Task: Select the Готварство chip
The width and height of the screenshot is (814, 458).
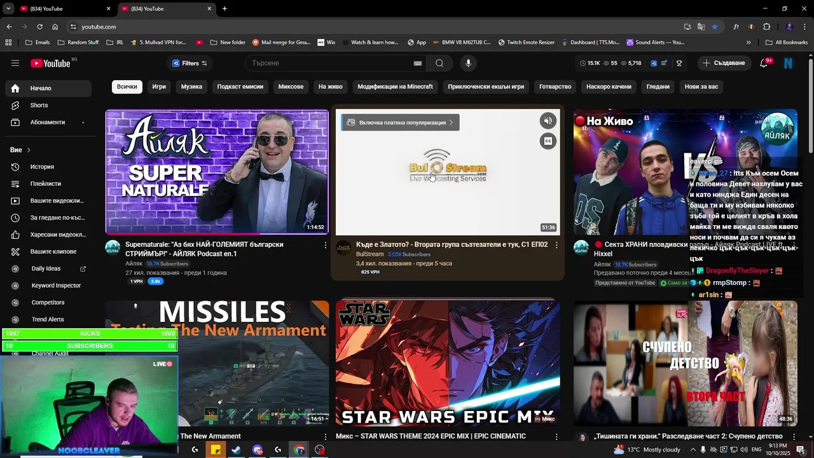Action: [x=555, y=87]
